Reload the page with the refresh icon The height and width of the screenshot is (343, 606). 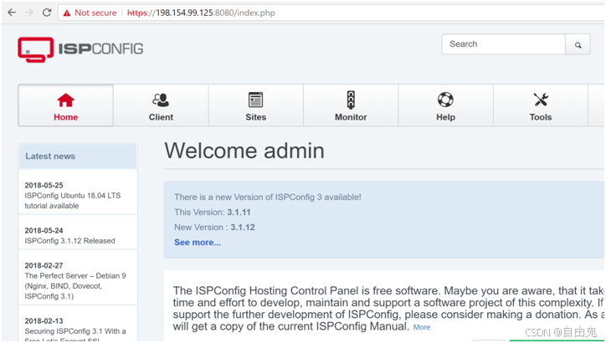[x=47, y=13]
